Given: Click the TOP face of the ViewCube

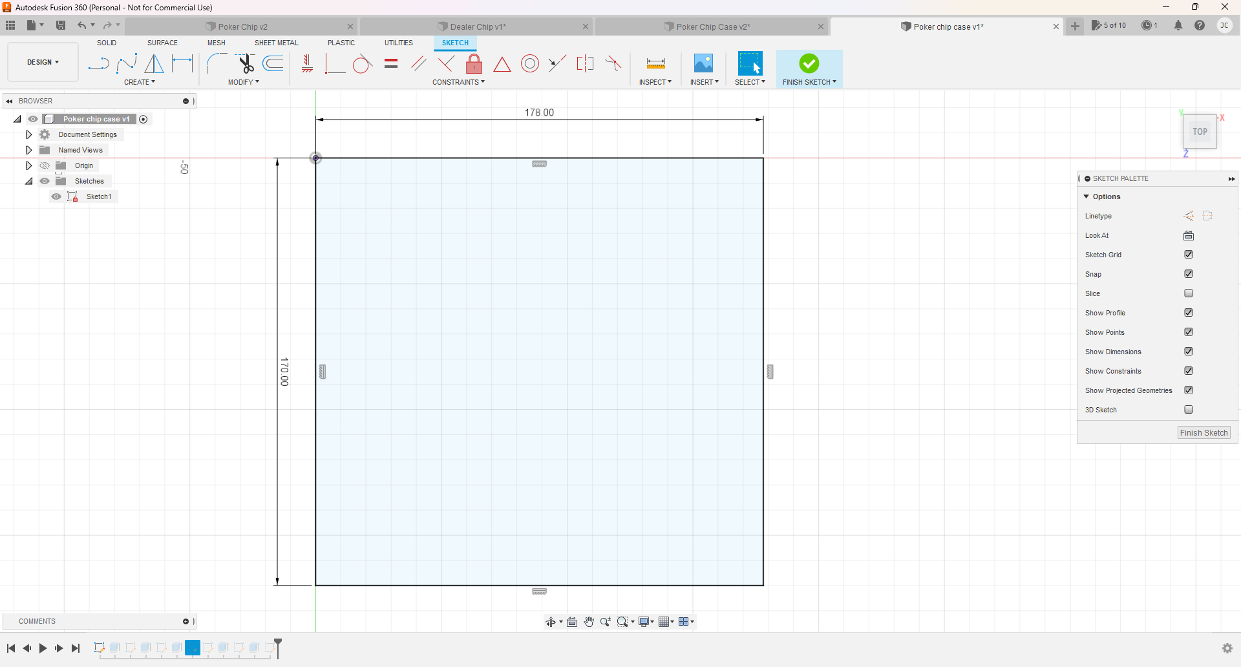Looking at the screenshot, I should [x=1200, y=132].
